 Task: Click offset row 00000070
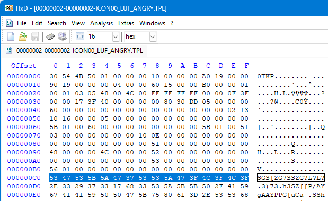tap(24, 135)
